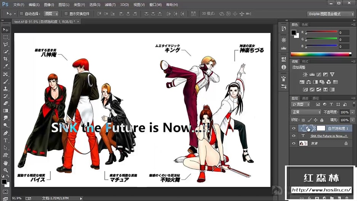This screenshot has height=201, width=357.
Task: Click the 自然饱和度 1 layer mask thumbnail
Action: [x=321, y=128]
